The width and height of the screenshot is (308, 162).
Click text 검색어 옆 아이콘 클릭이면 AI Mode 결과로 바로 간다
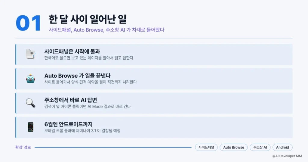(x=88, y=107)
